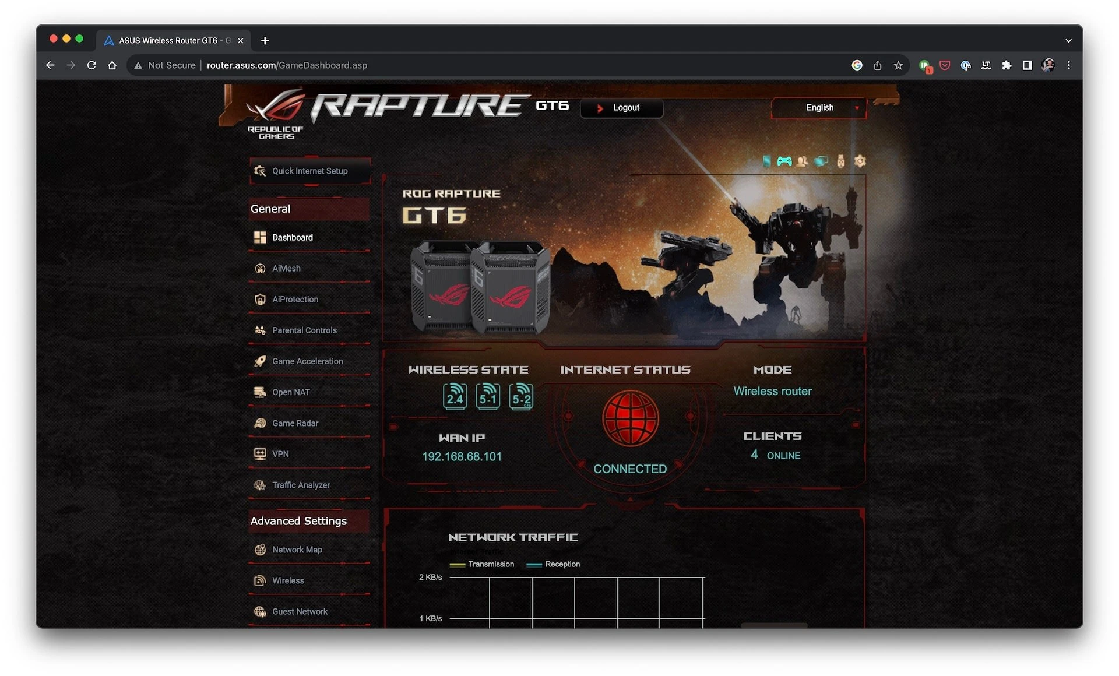Click the Dashboard sidebar icon
1119x676 pixels.
click(260, 237)
